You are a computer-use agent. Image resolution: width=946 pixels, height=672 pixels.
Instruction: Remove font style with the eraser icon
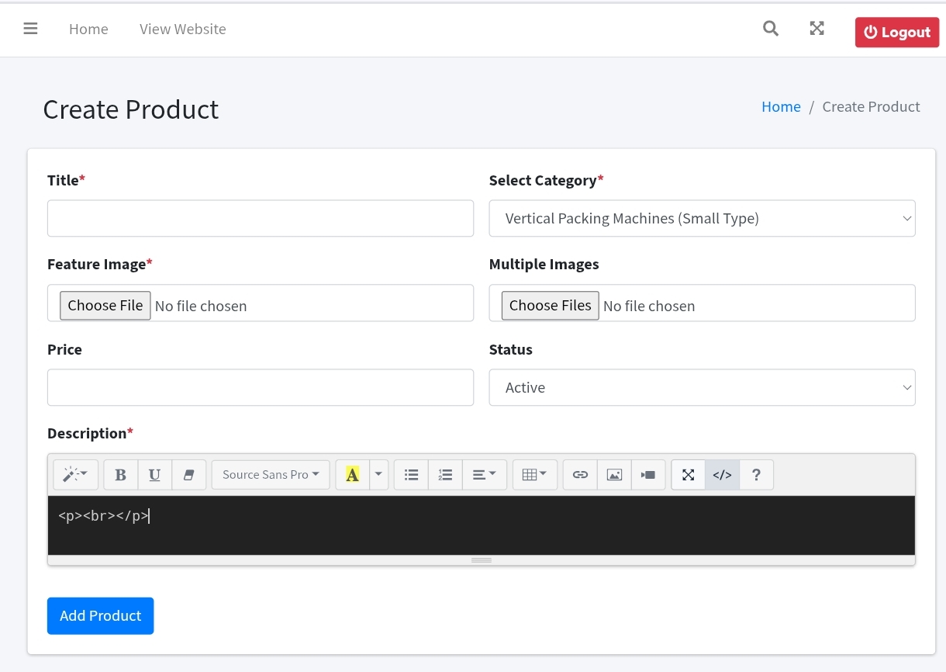(x=189, y=475)
